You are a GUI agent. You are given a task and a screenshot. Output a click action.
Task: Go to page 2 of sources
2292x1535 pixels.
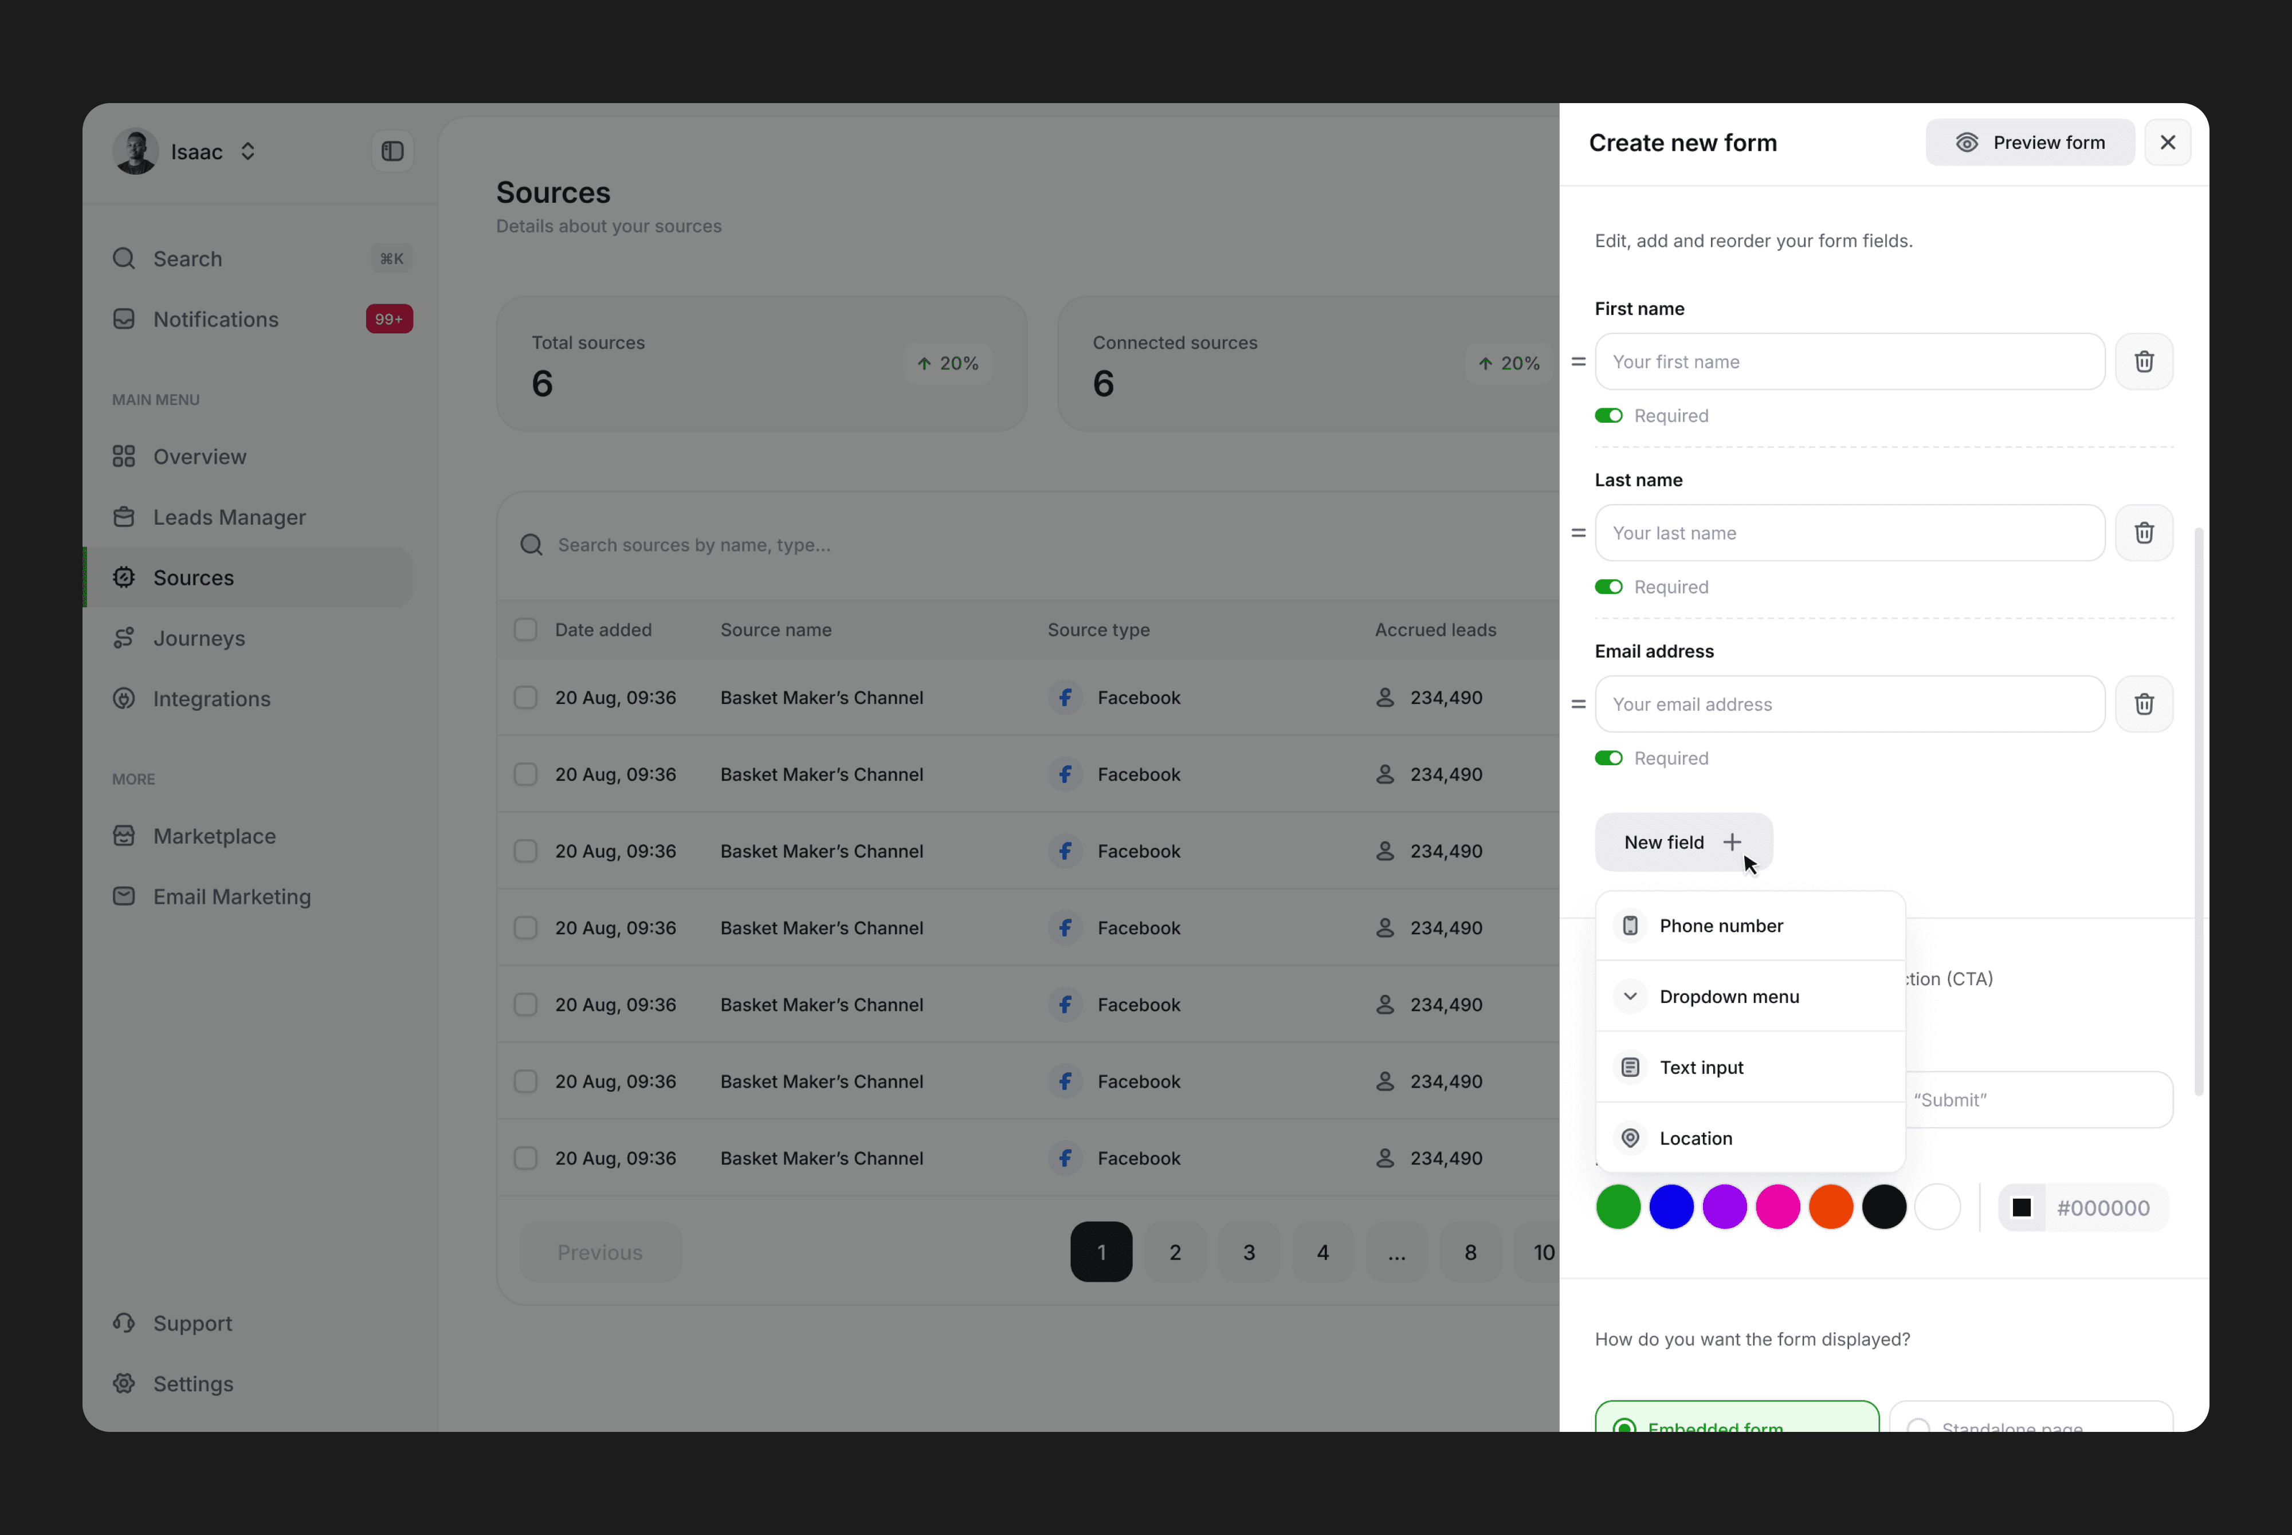click(x=1175, y=1252)
